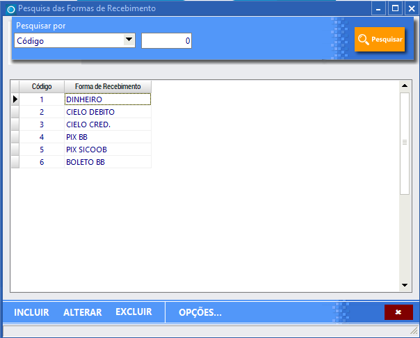Click the Forma de Recebimento column header
420x338 pixels.
(x=108, y=86)
